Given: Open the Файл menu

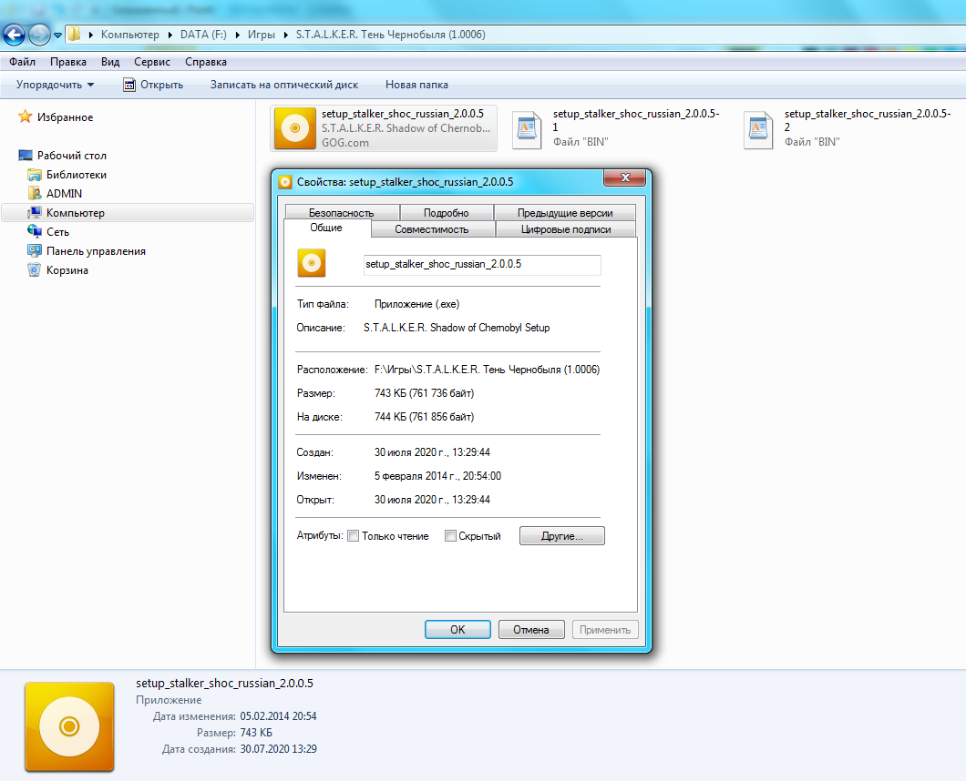Looking at the screenshot, I should tap(22, 62).
